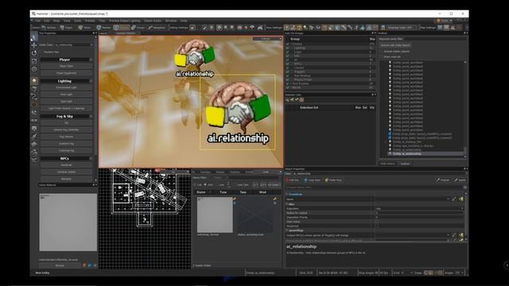Activate the Rotate tool
This screenshot has width=509, height=286.
(x=34, y=53)
